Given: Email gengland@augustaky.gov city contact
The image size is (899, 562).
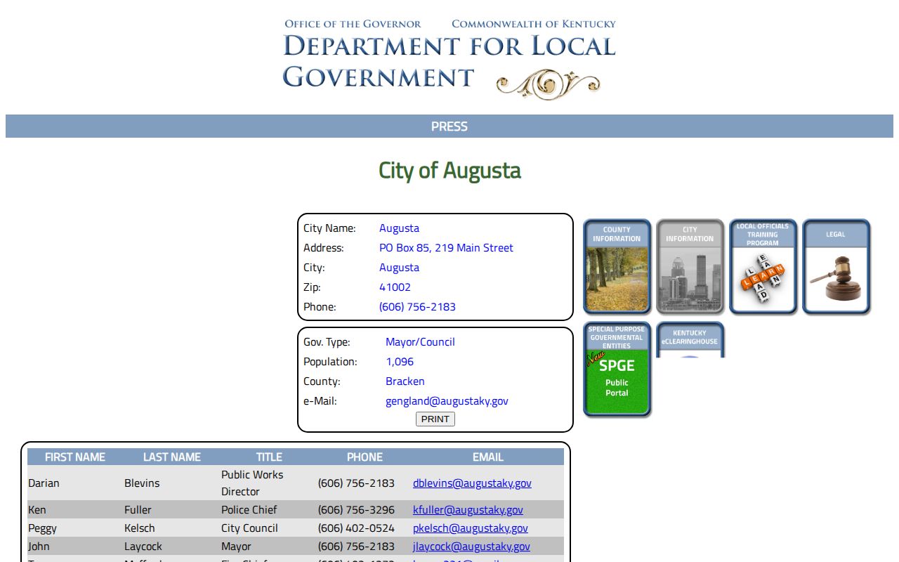Looking at the screenshot, I should tap(447, 401).
